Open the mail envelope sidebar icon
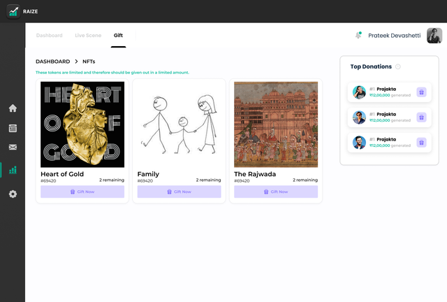The height and width of the screenshot is (302, 447). (x=13, y=147)
